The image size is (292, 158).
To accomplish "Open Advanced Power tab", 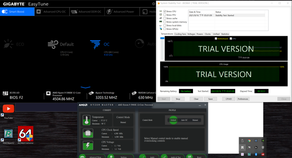I will 122,11.
